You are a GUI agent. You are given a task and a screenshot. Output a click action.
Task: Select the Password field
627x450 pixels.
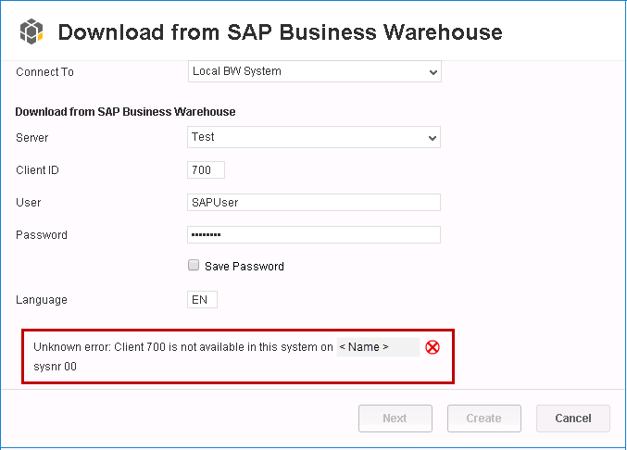tap(314, 234)
